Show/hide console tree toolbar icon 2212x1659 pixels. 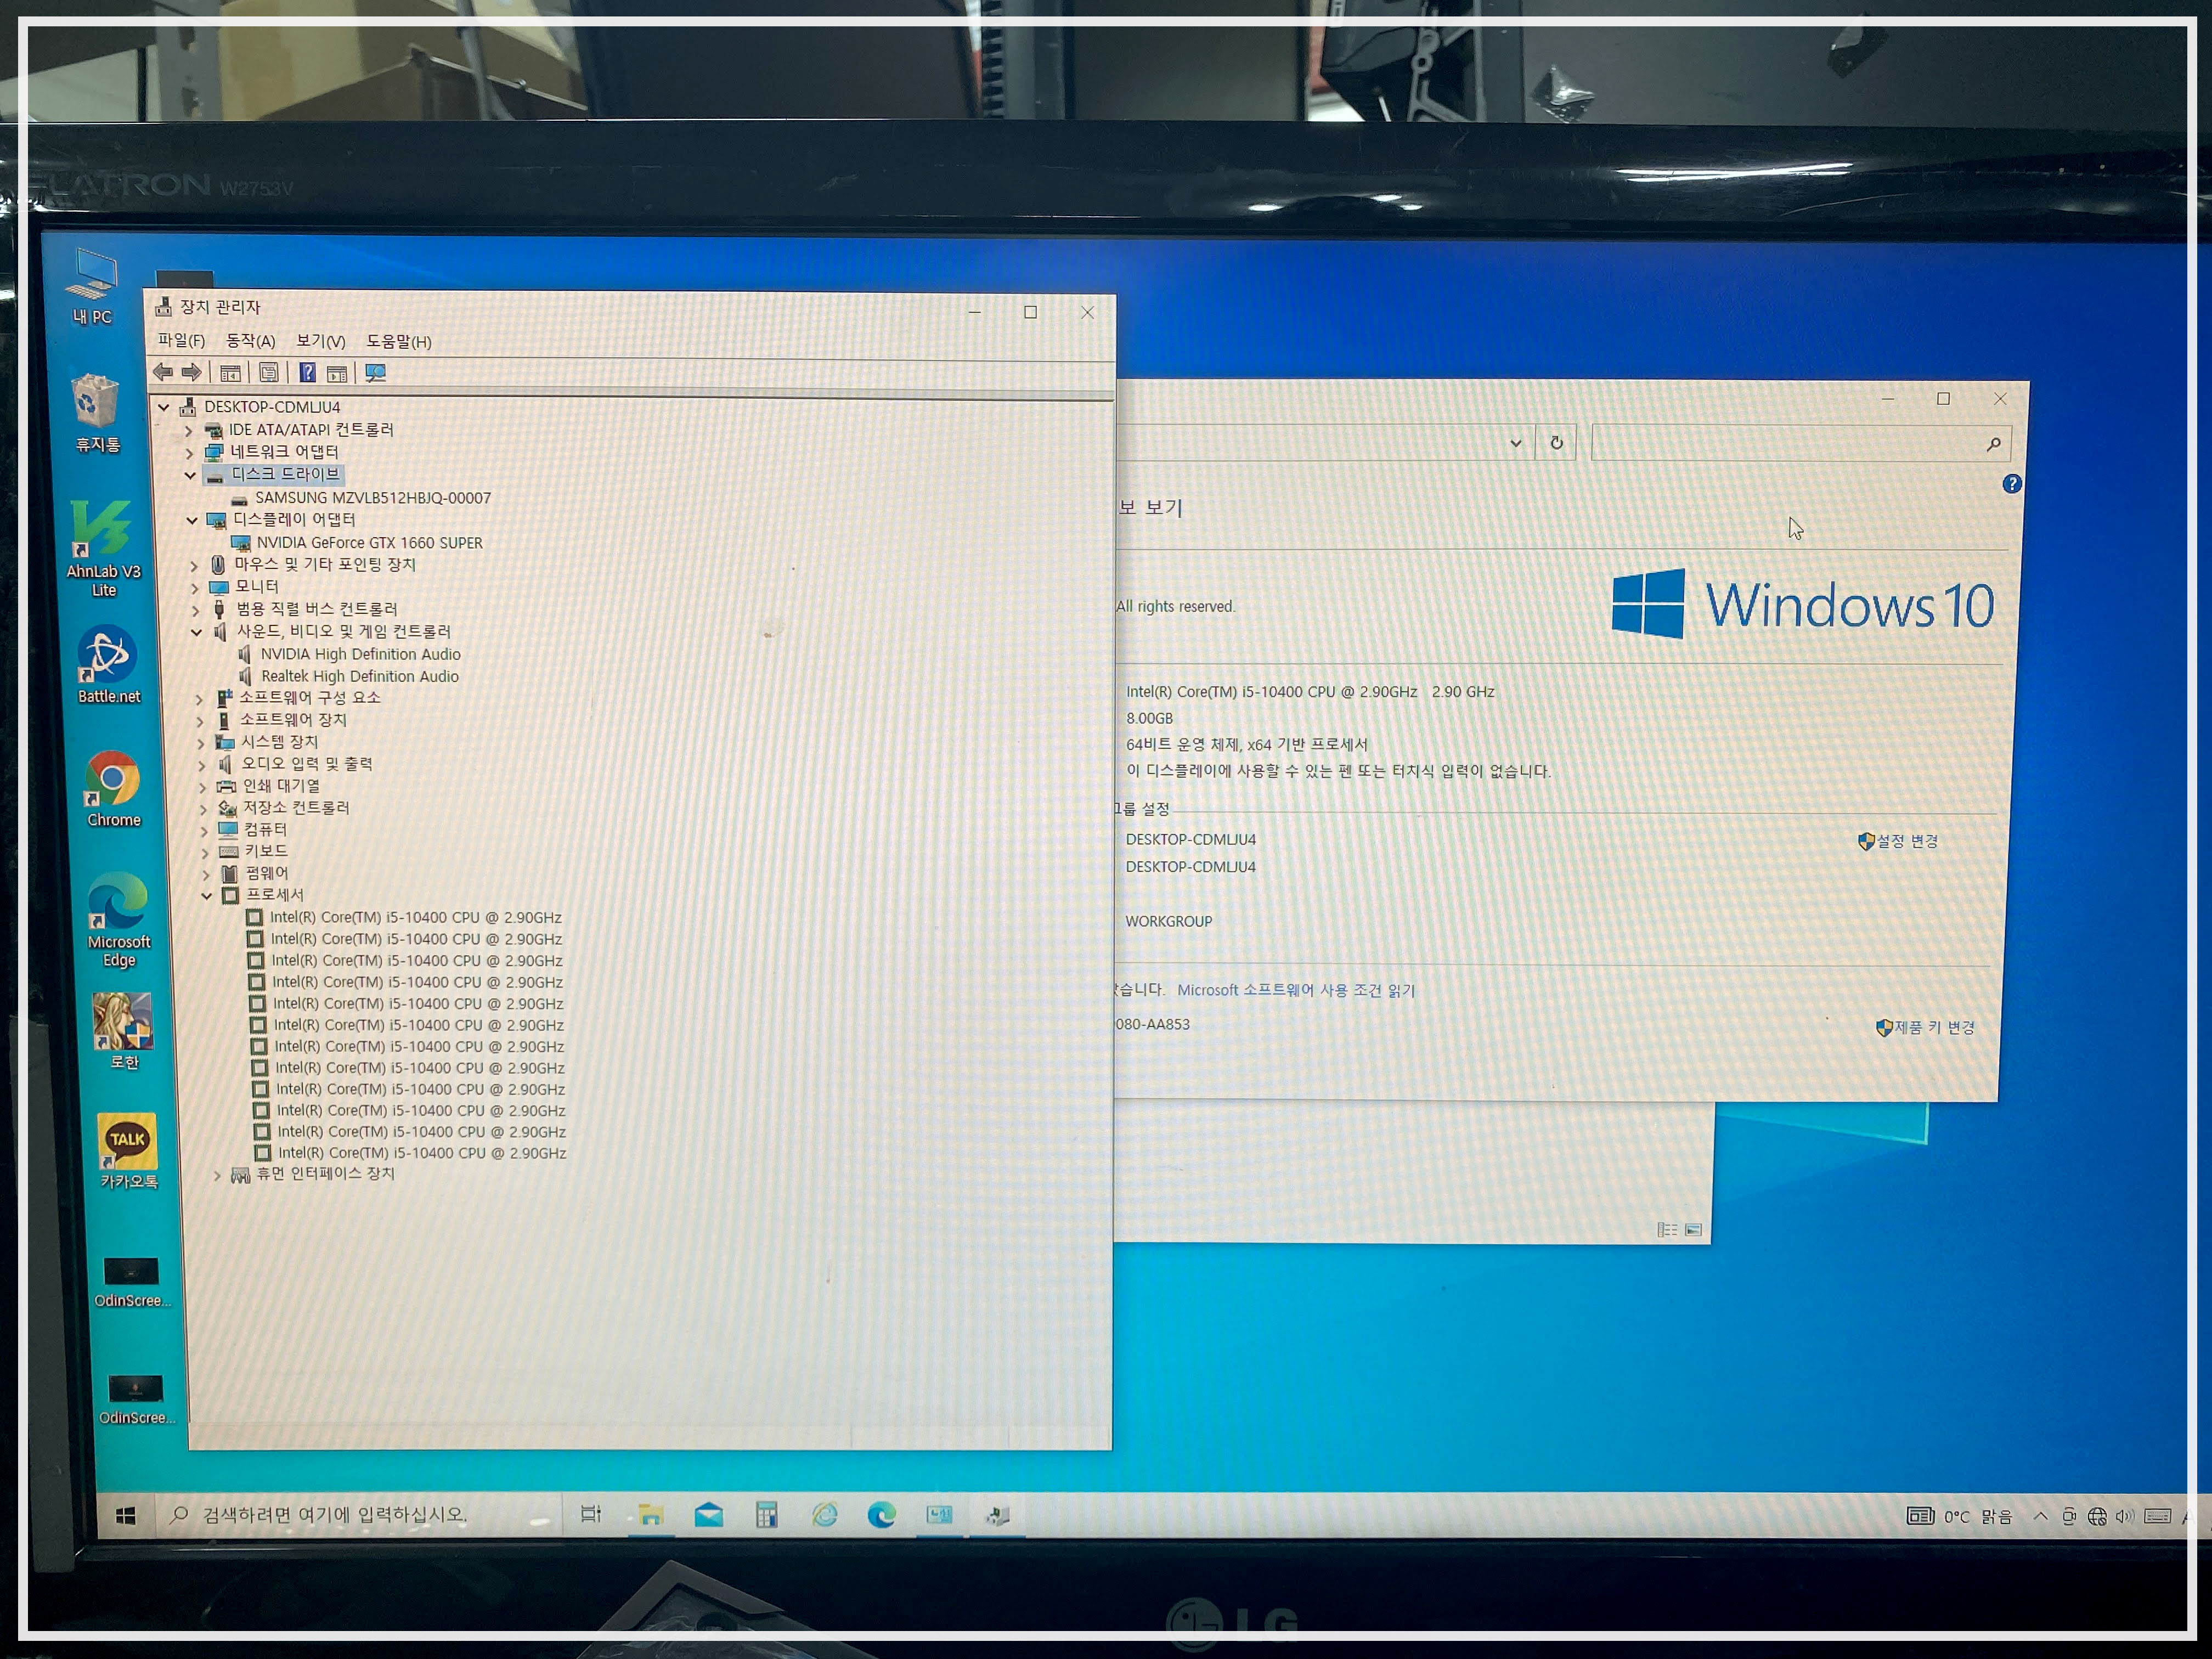[x=230, y=373]
